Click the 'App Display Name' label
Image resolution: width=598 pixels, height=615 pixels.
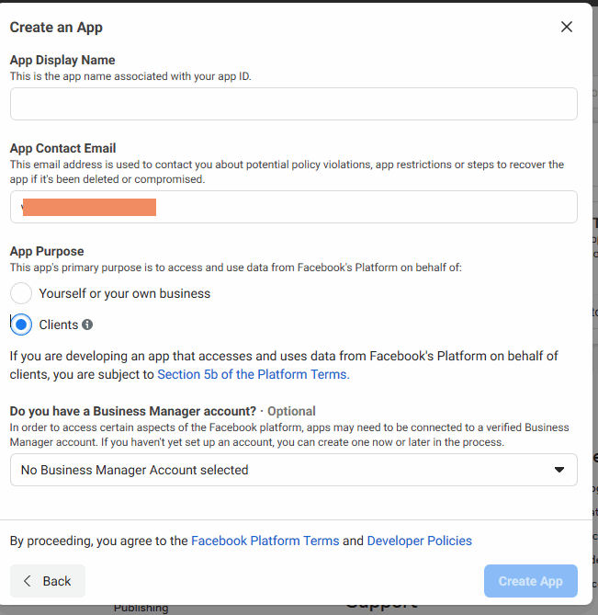(62, 60)
